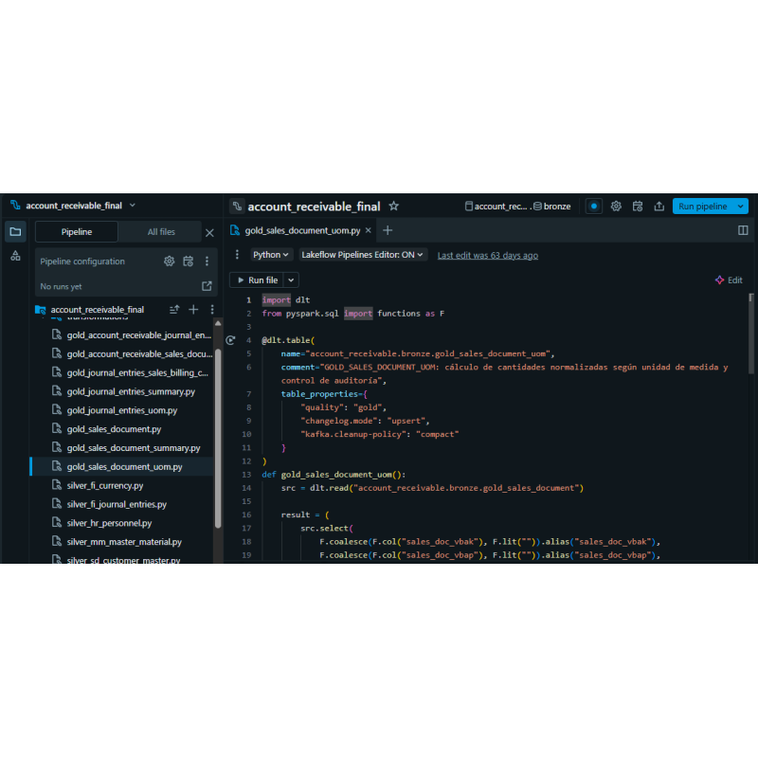Select silver_fi_currency.py in the file tree
Viewport: 758px width, 758px height.
(x=104, y=484)
